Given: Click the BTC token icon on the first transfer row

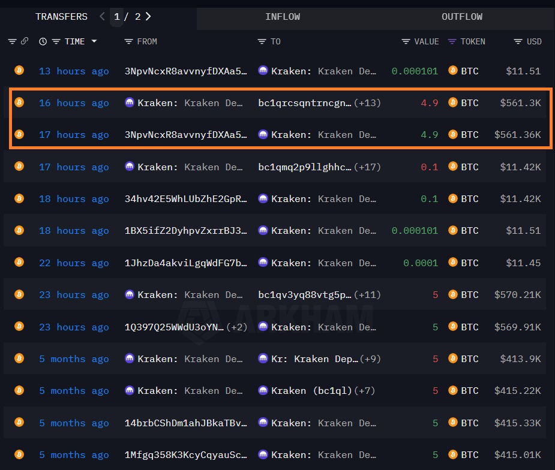Looking at the screenshot, I should pyautogui.click(x=453, y=71).
